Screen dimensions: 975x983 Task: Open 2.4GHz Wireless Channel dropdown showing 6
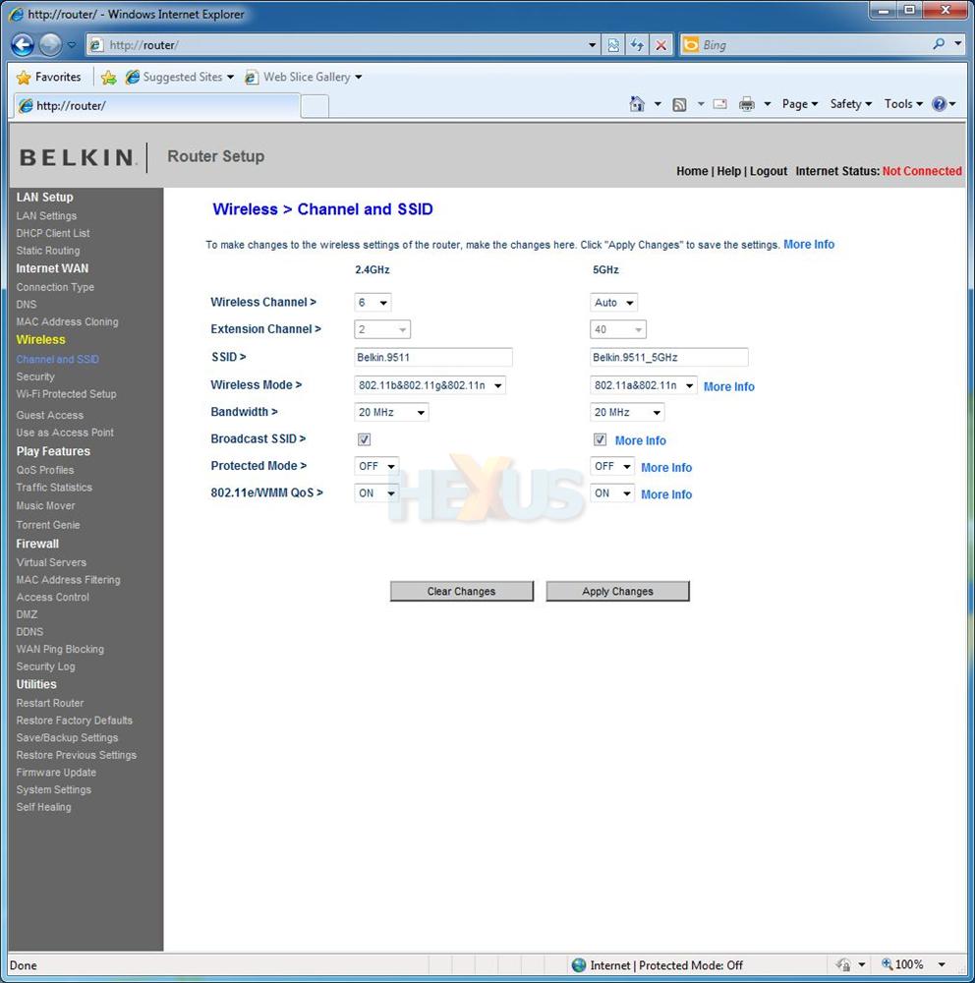[373, 302]
